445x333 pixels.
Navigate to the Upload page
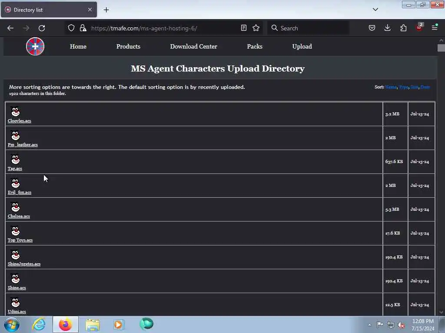click(302, 46)
